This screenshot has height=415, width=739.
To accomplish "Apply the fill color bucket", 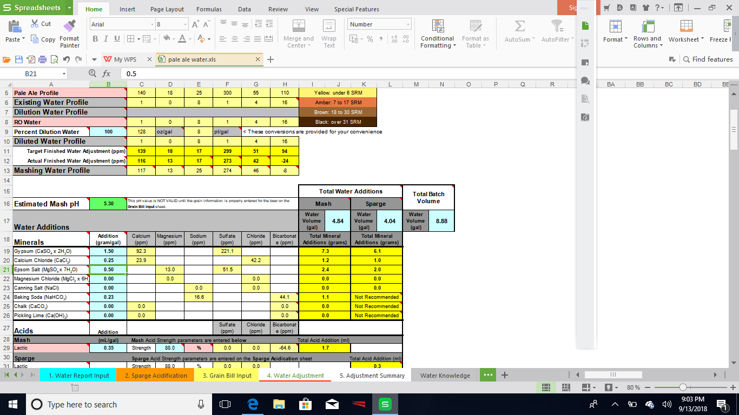I will [x=166, y=39].
